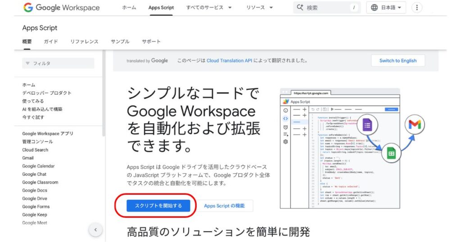The image size is (461, 242).
Task: Expand the リソース menu
Action: tap(260, 8)
